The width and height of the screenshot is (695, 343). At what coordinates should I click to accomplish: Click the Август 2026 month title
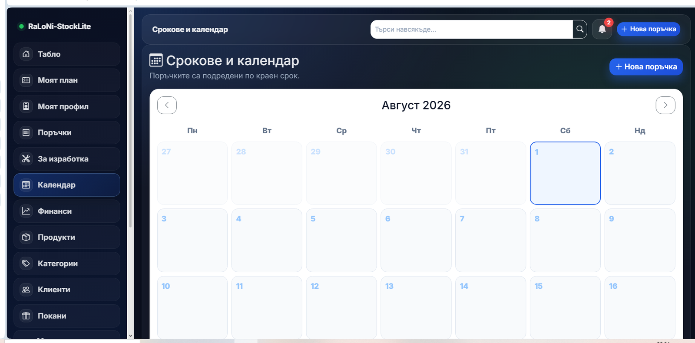(x=416, y=106)
